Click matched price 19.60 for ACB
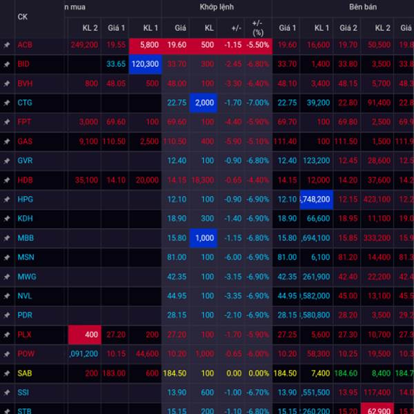Image resolution: width=414 pixels, height=414 pixels. tap(177, 45)
